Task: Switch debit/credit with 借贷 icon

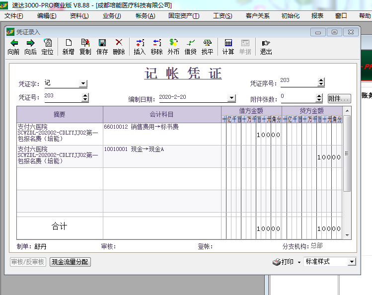Action: click(x=191, y=43)
